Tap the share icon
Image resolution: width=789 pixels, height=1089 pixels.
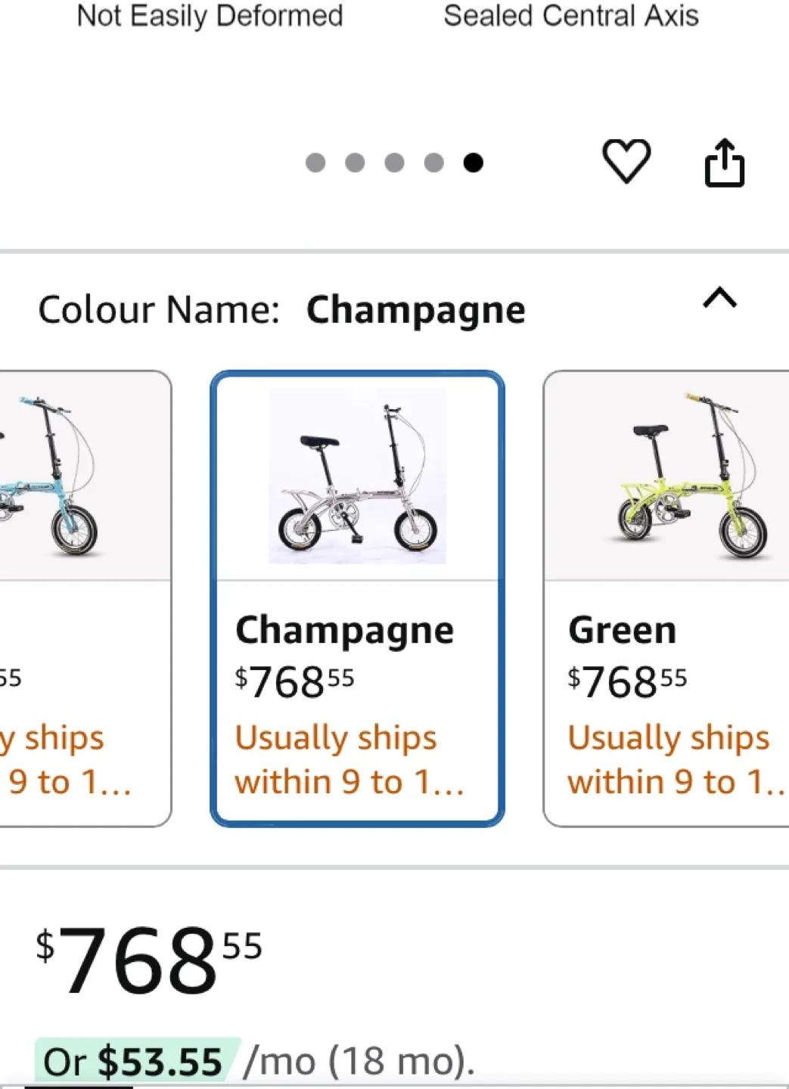(724, 163)
